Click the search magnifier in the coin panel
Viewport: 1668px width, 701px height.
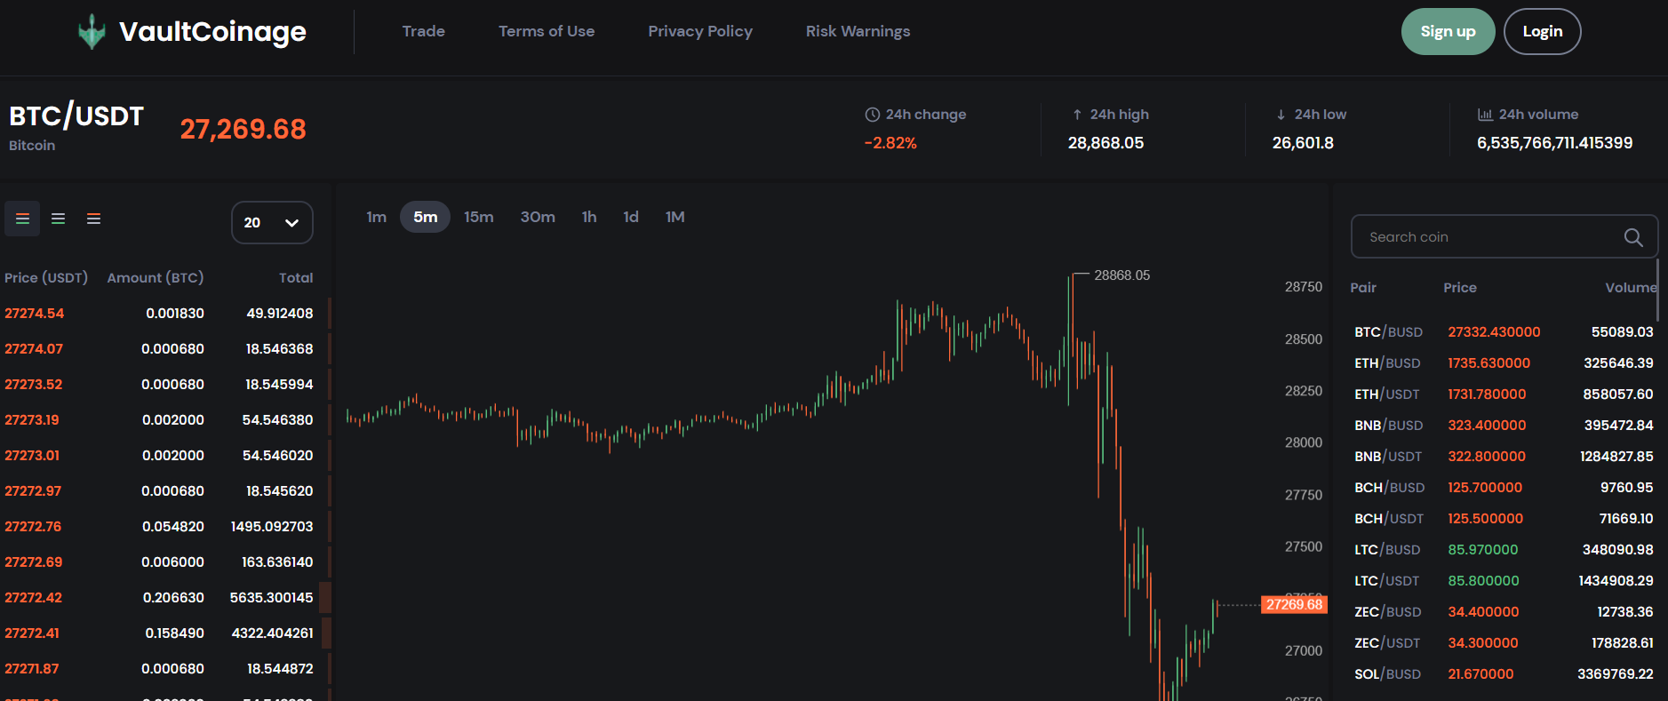coord(1632,237)
